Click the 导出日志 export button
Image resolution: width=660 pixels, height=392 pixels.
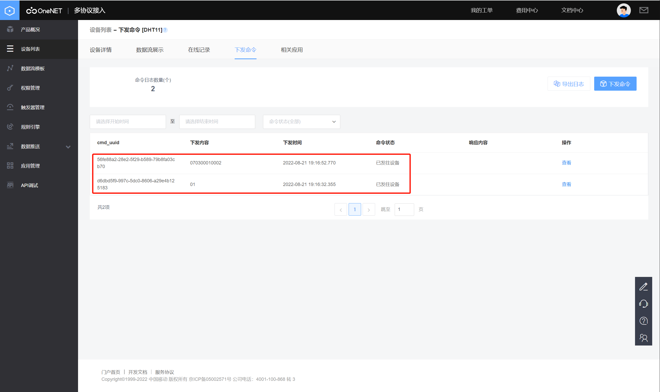coord(569,84)
